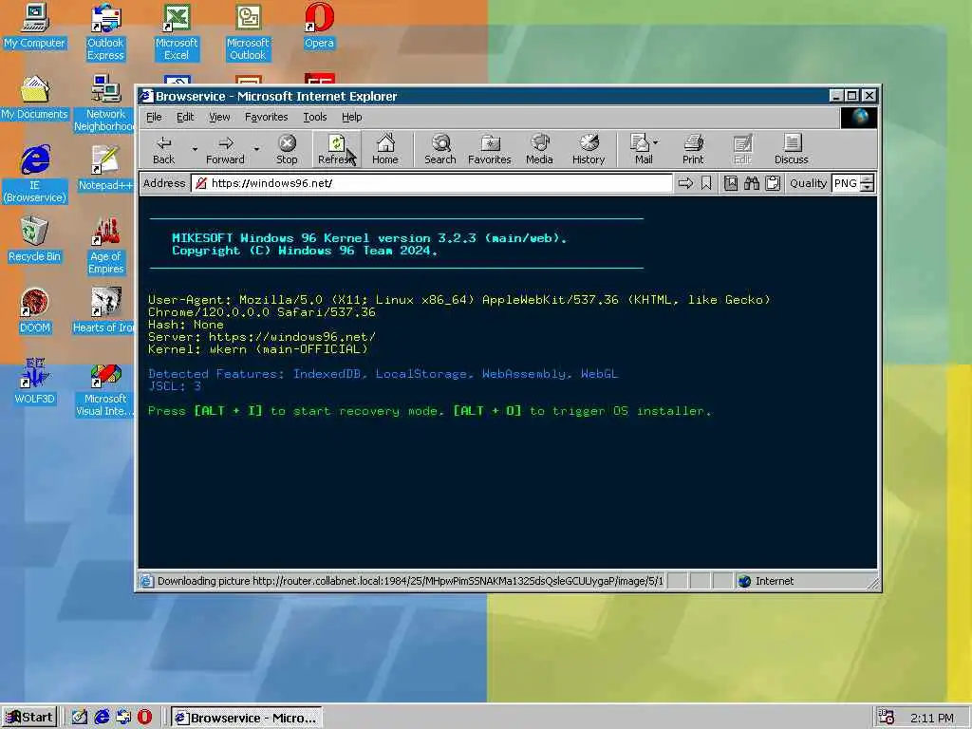This screenshot has width=972, height=729.
Task: Click Show Desktop quick launch icon
Action: tap(80, 718)
